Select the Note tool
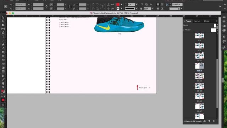The height and width of the screenshot is (128, 227). pos(3,76)
